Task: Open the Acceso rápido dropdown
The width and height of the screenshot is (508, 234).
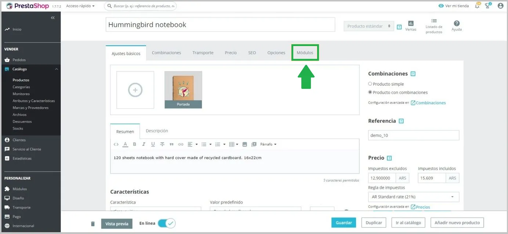Action: click(x=80, y=6)
